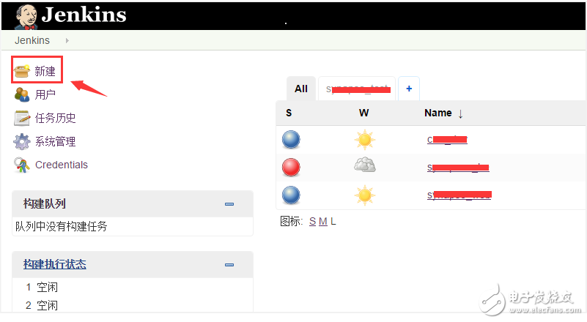Open the 任务历史 link
Image resolution: width=587 pixels, height=322 pixels.
click(x=55, y=118)
